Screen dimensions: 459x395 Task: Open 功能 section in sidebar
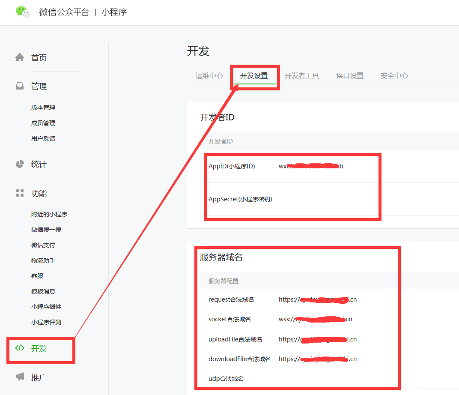(39, 194)
